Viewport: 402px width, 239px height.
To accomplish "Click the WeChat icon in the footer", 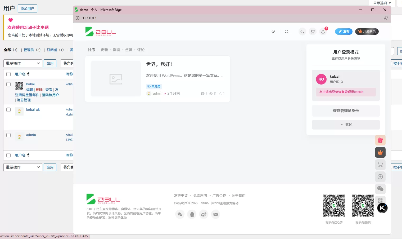I will tap(180, 214).
